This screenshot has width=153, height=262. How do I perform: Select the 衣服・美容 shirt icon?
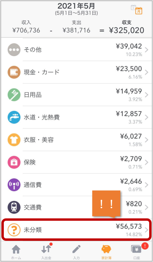(14, 140)
